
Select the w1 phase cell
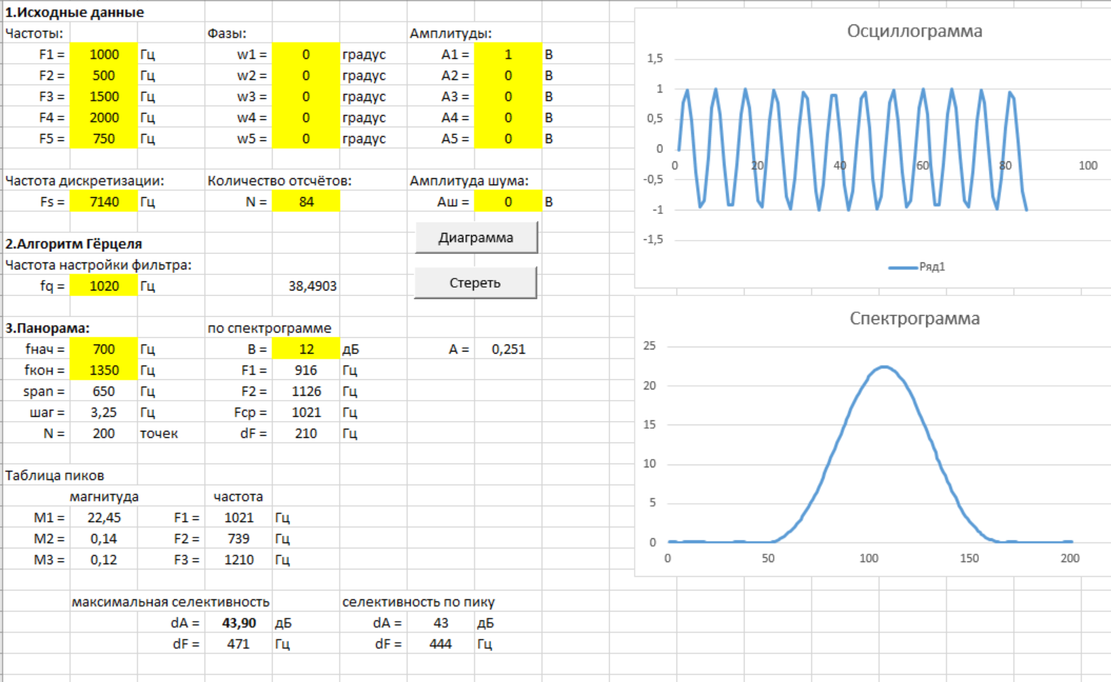(306, 55)
